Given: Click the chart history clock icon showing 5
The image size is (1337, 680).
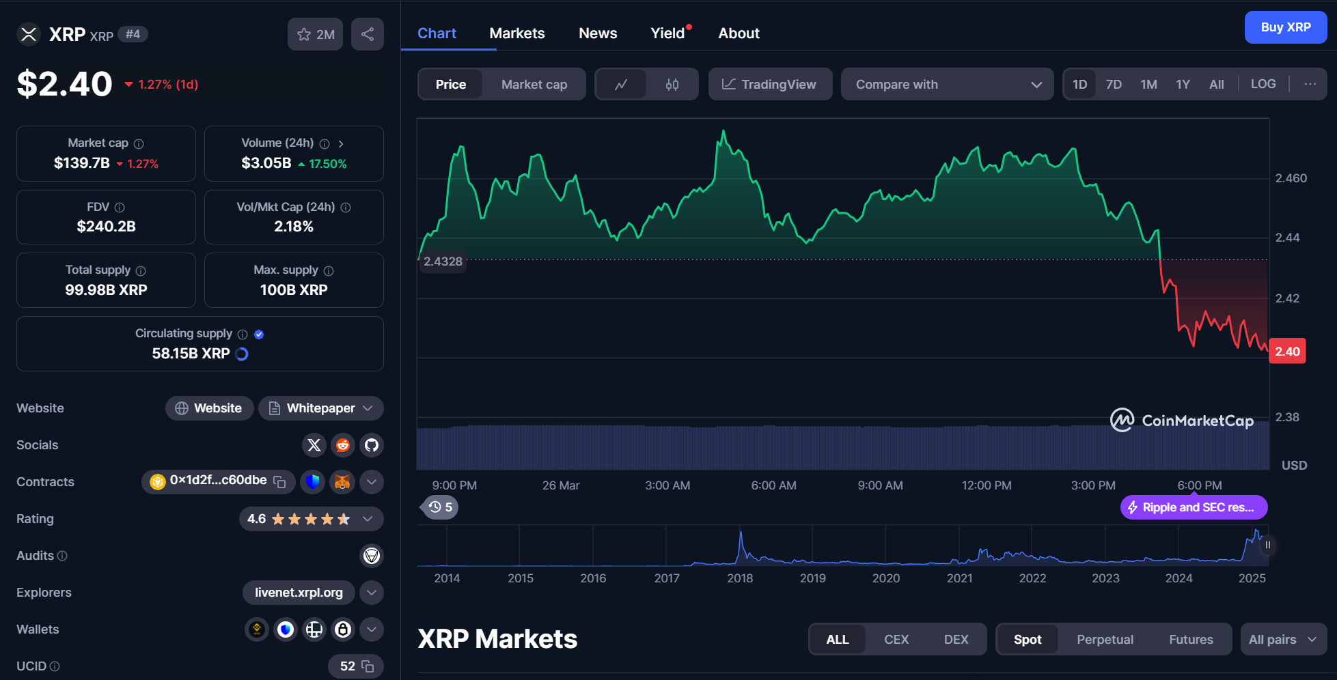Looking at the screenshot, I should pyautogui.click(x=438, y=507).
